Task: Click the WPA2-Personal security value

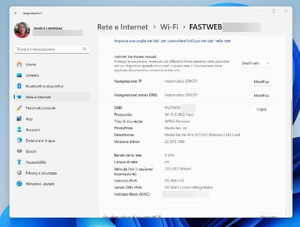Action: point(177,121)
